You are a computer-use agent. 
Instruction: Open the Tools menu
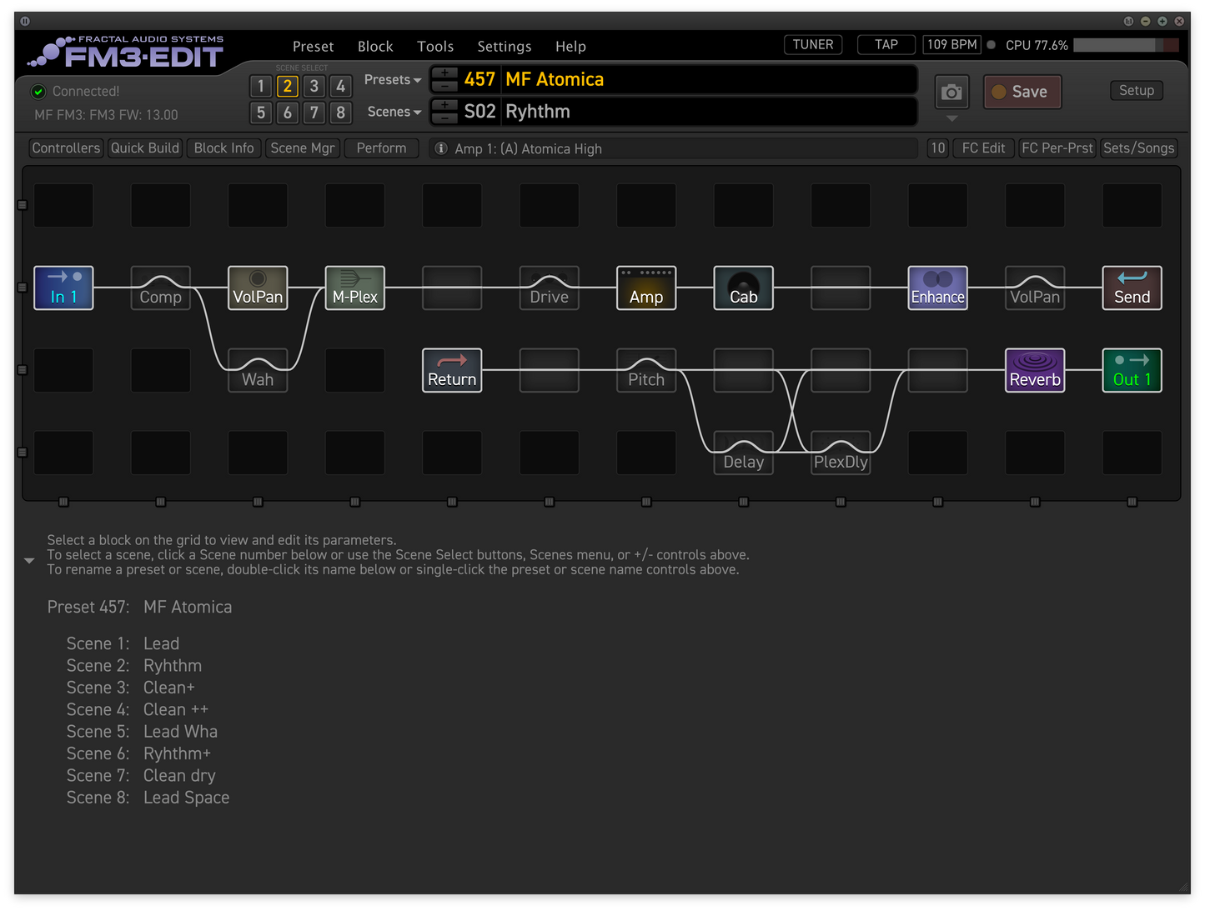tap(435, 47)
